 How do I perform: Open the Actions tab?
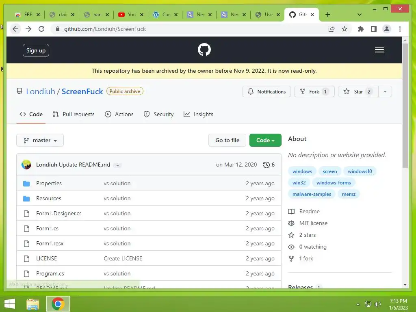click(x=119, y=114)
